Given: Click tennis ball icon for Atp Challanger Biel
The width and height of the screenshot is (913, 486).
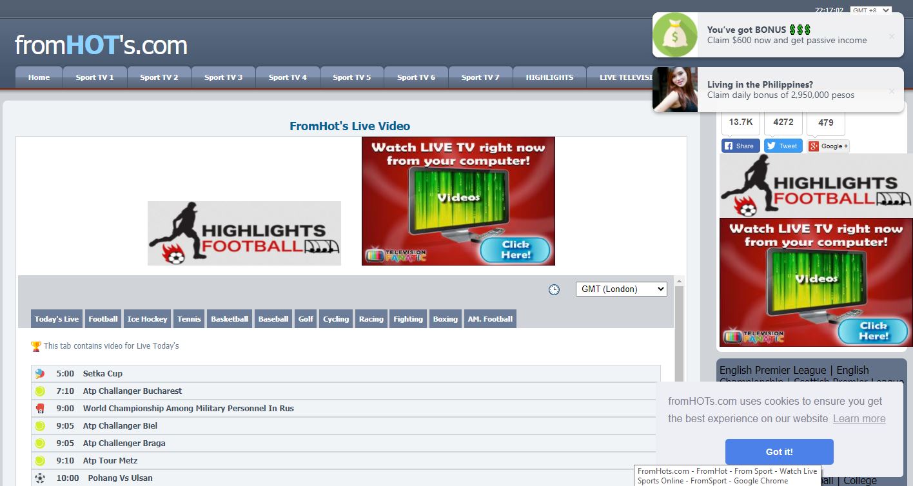Looking at the screenshot, I should point(40,425).
